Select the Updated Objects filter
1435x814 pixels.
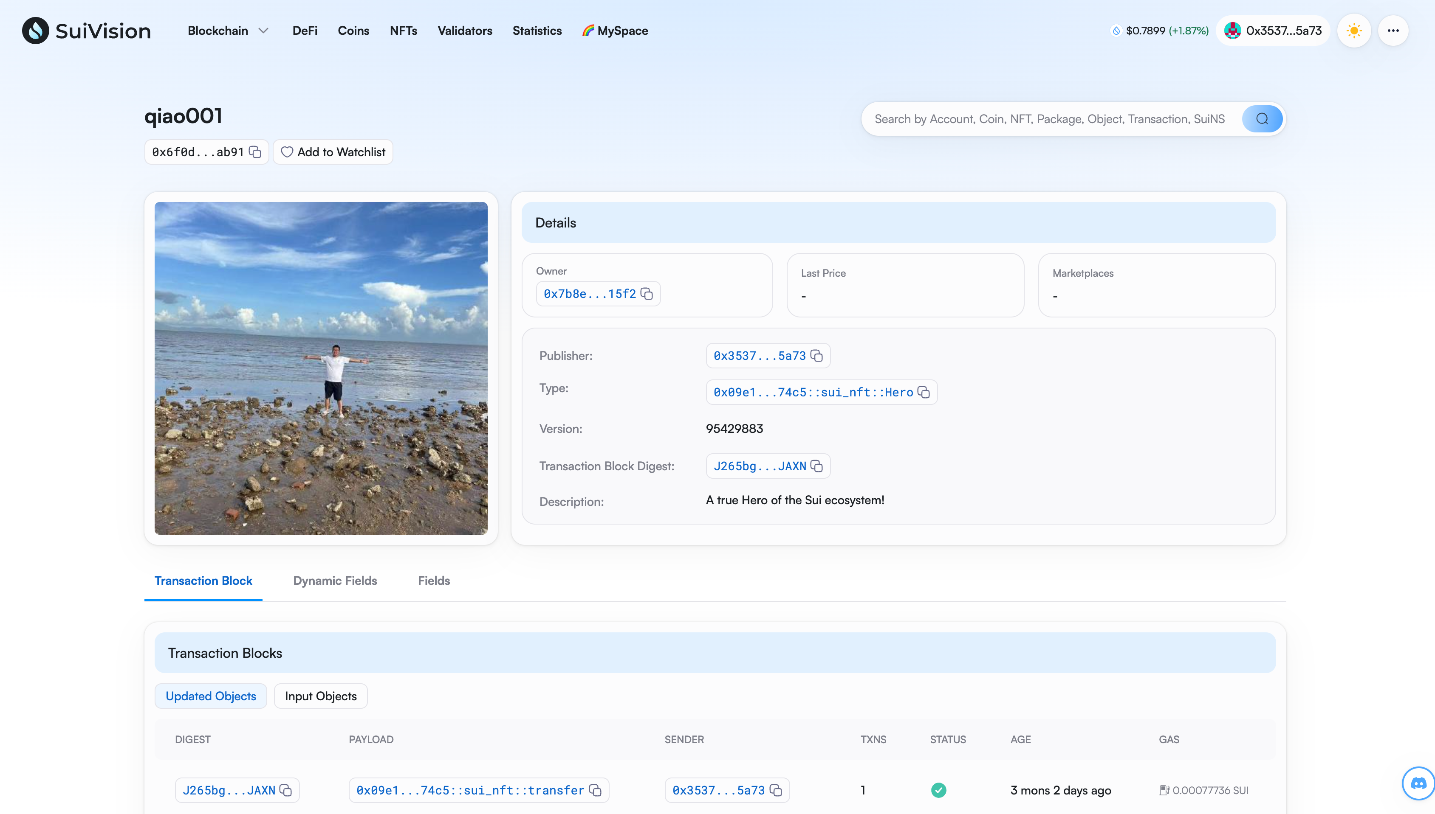coord(210,696)
